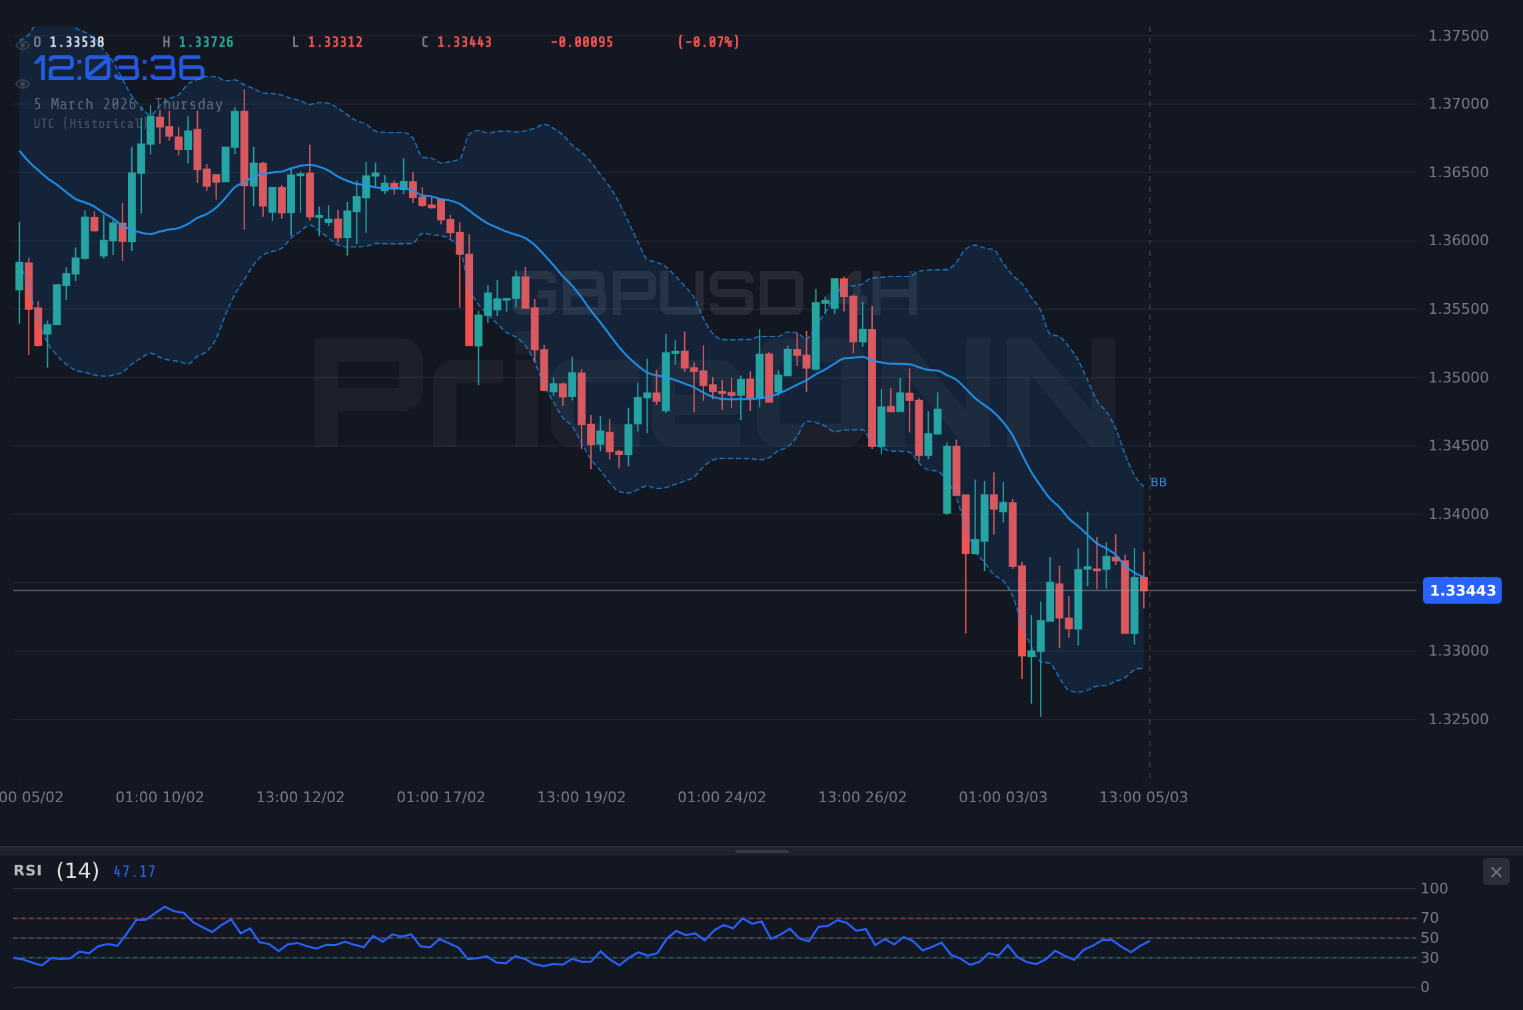Click the date text 5 March 2026, Thursday
Image resolution: width=1523 pixels, height=1010 pixels.
[129, 105]
